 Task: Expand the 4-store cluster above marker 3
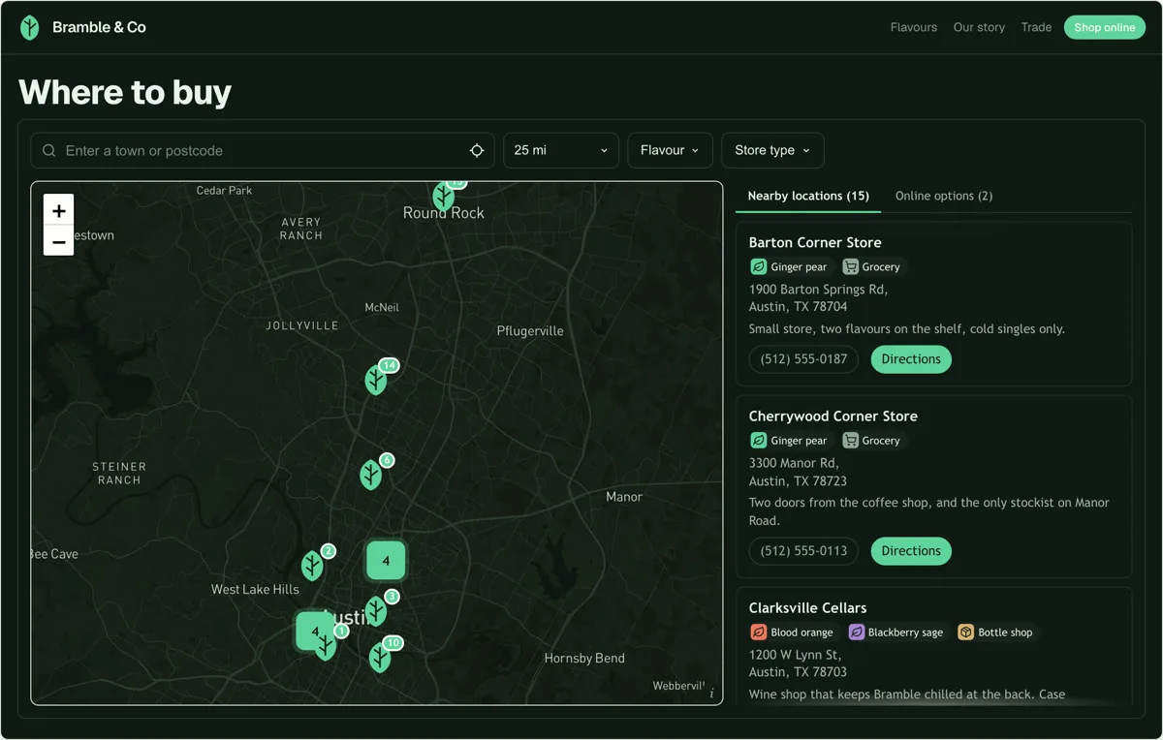point(386,561)
